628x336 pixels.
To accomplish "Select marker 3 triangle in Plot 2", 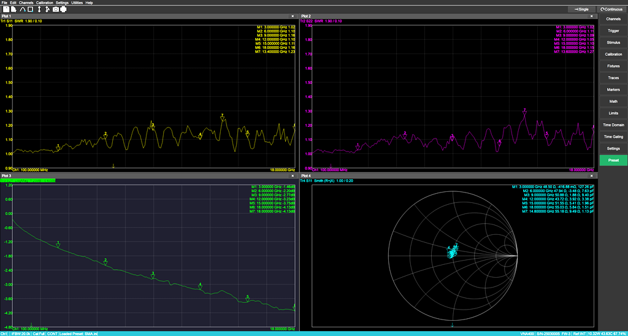I will tap(452, 138).
